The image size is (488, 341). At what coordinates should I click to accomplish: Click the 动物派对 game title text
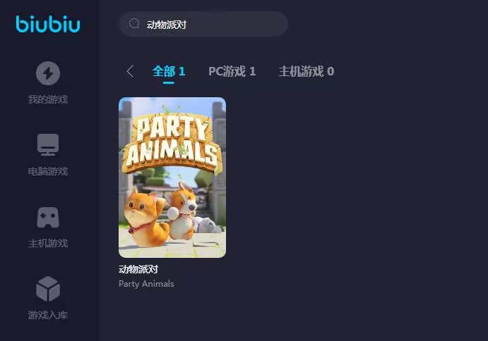coord(138,269)
